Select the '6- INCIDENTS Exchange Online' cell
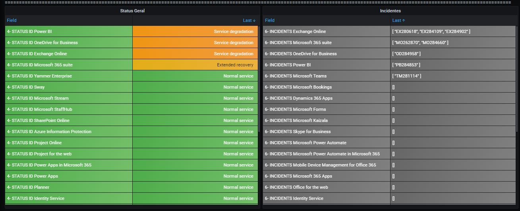Screen dimensions: 520x211 click(327, 31)
